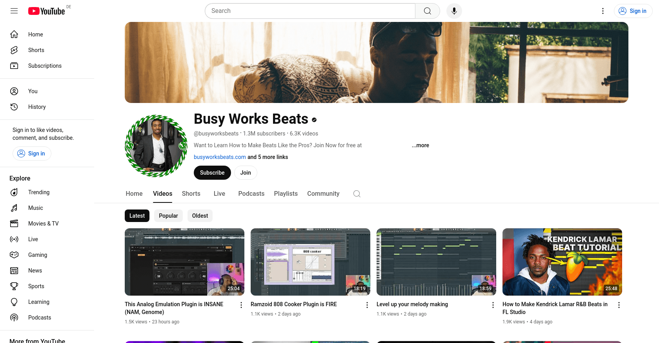
Task: Switch to the Community tab
Action: 323,194
